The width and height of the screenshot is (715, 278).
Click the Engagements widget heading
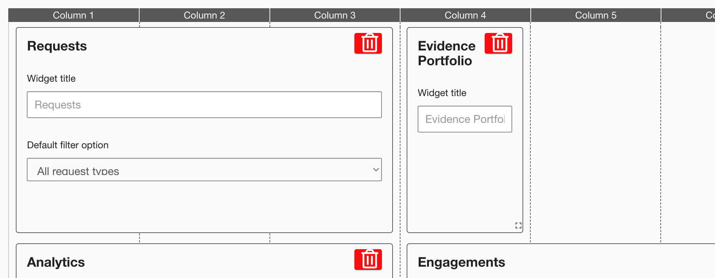(x=461, y=262)
